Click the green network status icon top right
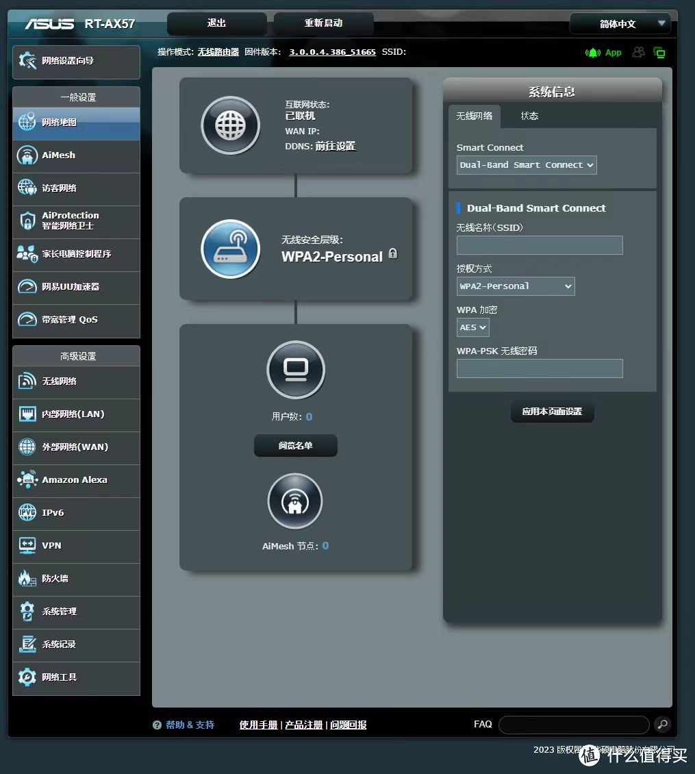The width and height of the screenshot is (695, 774). pyautogui.click(x=659, y=52)
